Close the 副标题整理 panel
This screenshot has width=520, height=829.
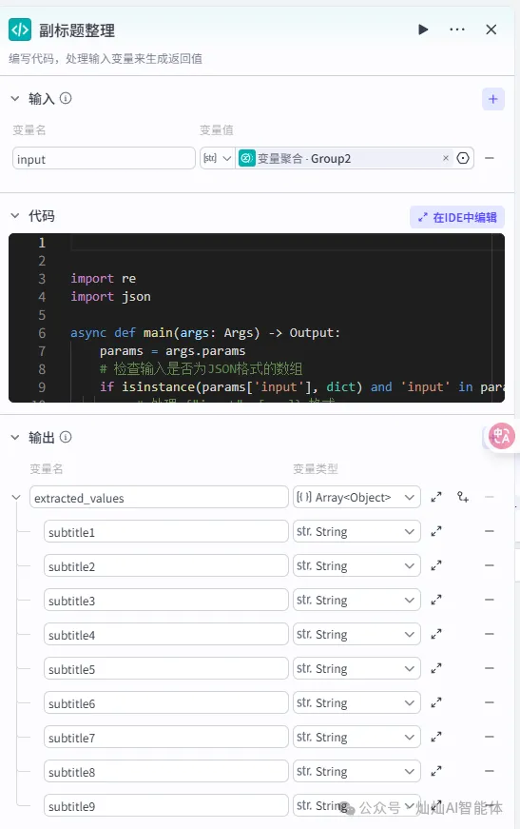(x=491, y=30)
